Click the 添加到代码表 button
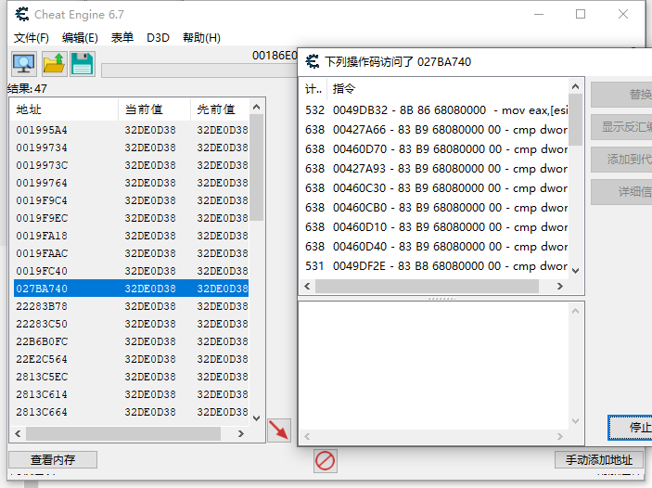Viewport: 652px width, 488px height. coord(621,160)
